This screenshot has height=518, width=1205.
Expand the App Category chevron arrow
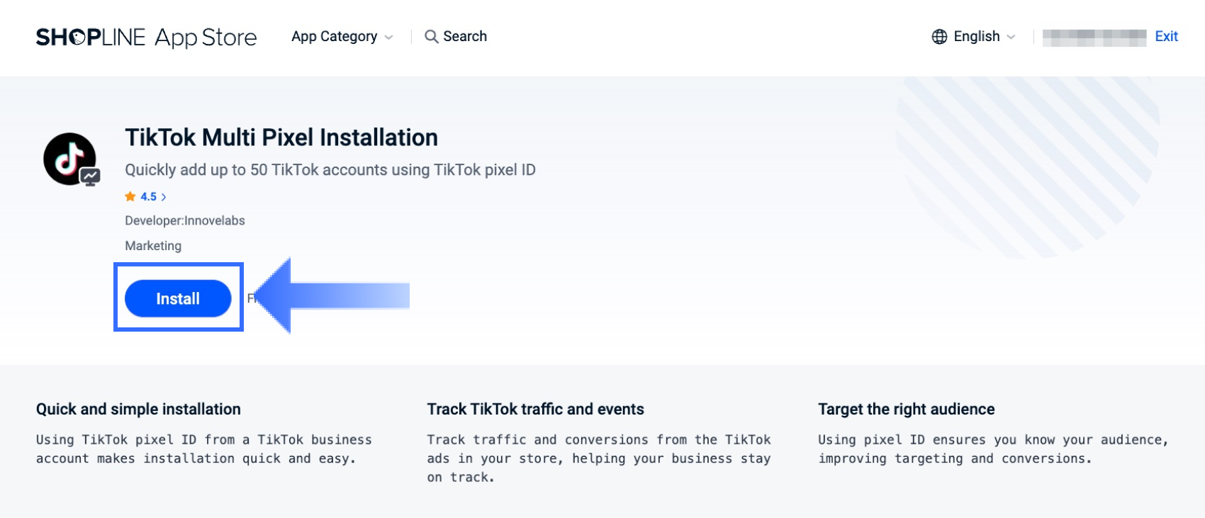click(x=388, y=38)
